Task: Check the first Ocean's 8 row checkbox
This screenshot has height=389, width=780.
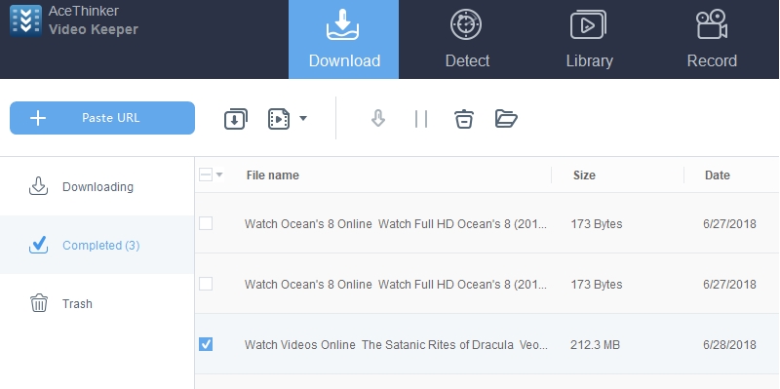Action: [206, 223]
